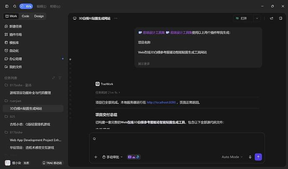Click the chat icon beside conversation title
The height and width of the screenshot is (169, 288).
click(75, 18)
